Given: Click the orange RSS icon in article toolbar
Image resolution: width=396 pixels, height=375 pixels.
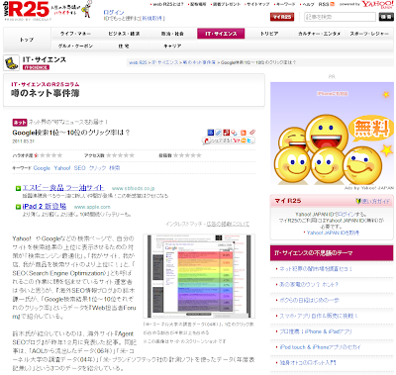Looking at the screenshot, I should (x=244, y=133).
